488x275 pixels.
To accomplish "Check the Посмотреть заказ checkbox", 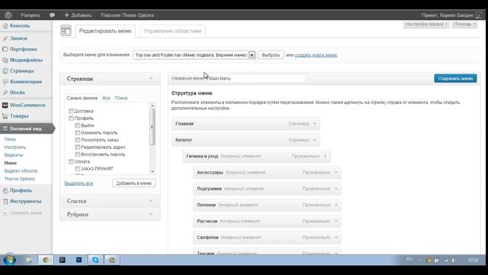I will [78, 140].
